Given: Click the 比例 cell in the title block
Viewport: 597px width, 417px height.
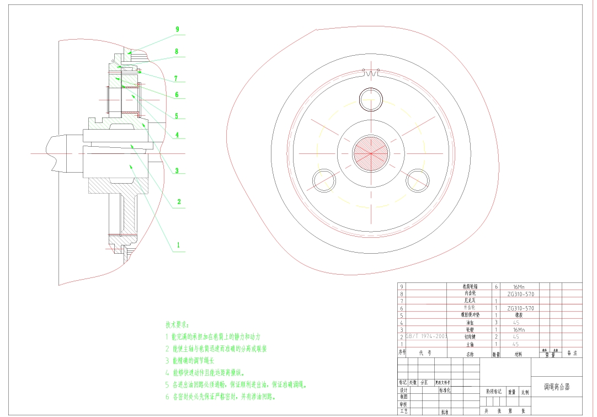Looking at the screenshot, I should click(526, 392).
